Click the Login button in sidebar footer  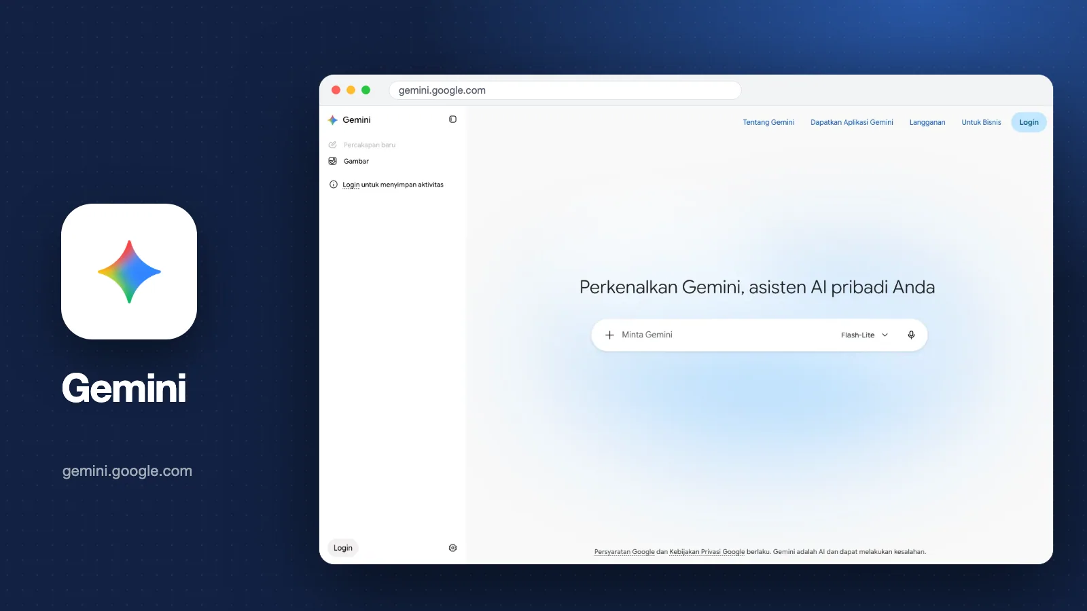tap(343, 548)
